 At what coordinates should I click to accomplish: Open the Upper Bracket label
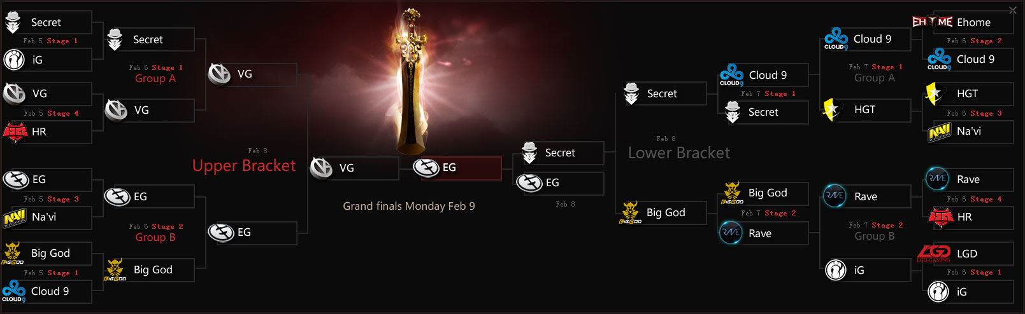click(244, 166)
